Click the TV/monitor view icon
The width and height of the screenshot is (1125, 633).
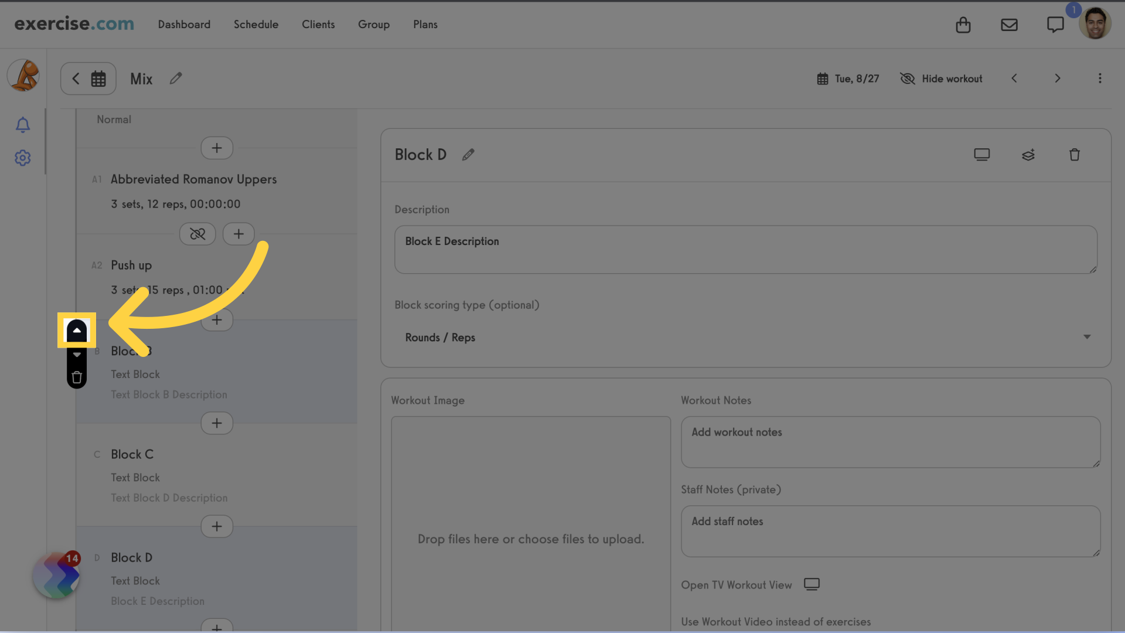(981, 154)
